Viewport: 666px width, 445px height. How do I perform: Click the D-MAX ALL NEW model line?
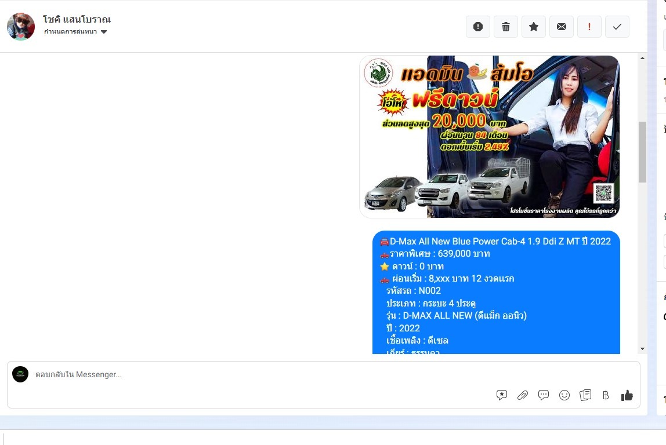coord(456,316)
